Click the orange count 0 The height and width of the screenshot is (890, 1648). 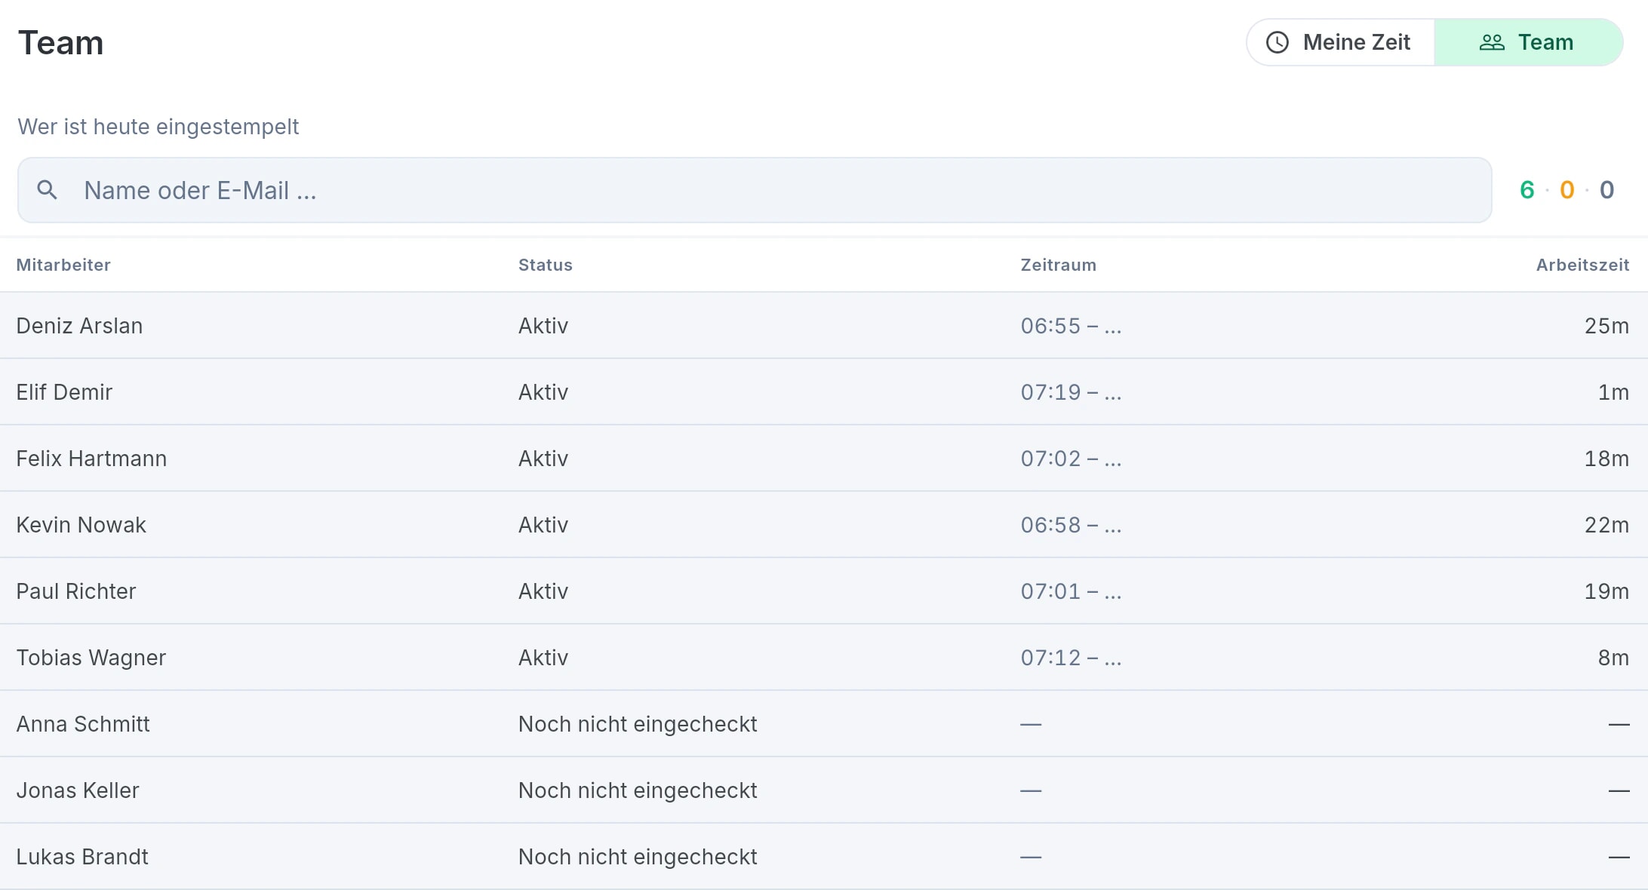coord(1567,190)
